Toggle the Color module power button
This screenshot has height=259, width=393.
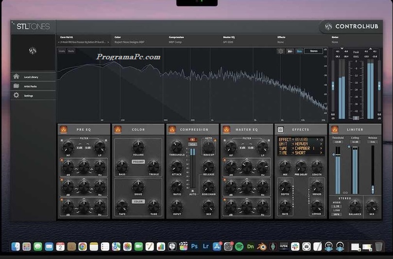[118, 129]
